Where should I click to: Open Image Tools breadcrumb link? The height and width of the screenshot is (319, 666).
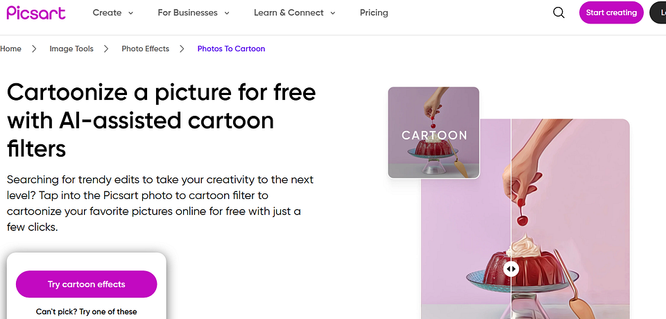tap(71, 49)
